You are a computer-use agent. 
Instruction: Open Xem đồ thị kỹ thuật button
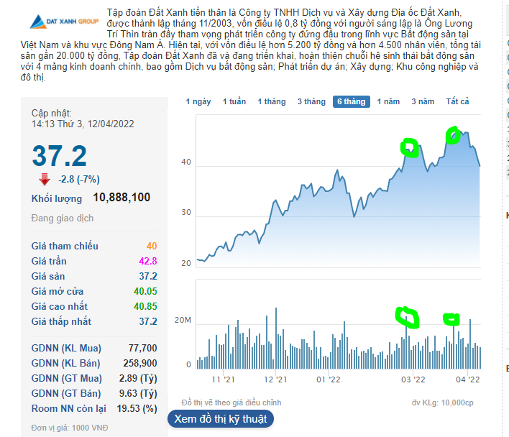click(x=221, y=419)
